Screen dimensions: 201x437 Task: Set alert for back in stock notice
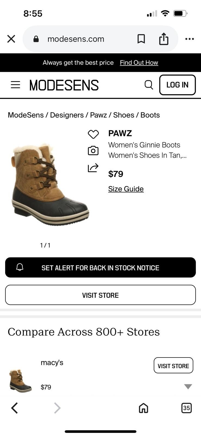100,267
